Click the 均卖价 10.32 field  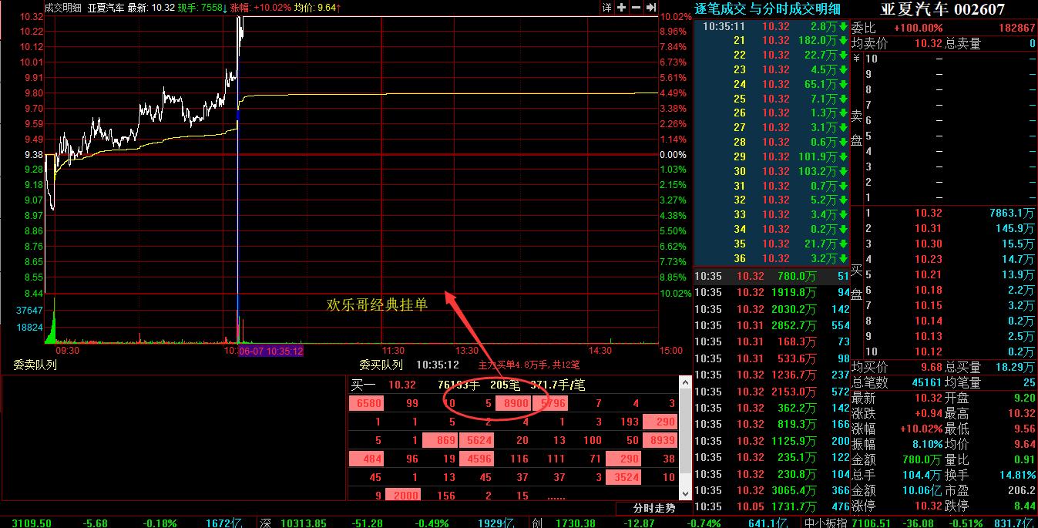[897, 44]
